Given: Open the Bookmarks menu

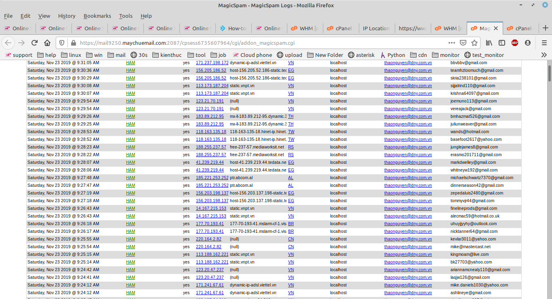Looking at the screenshot, I should click(97, 16).
